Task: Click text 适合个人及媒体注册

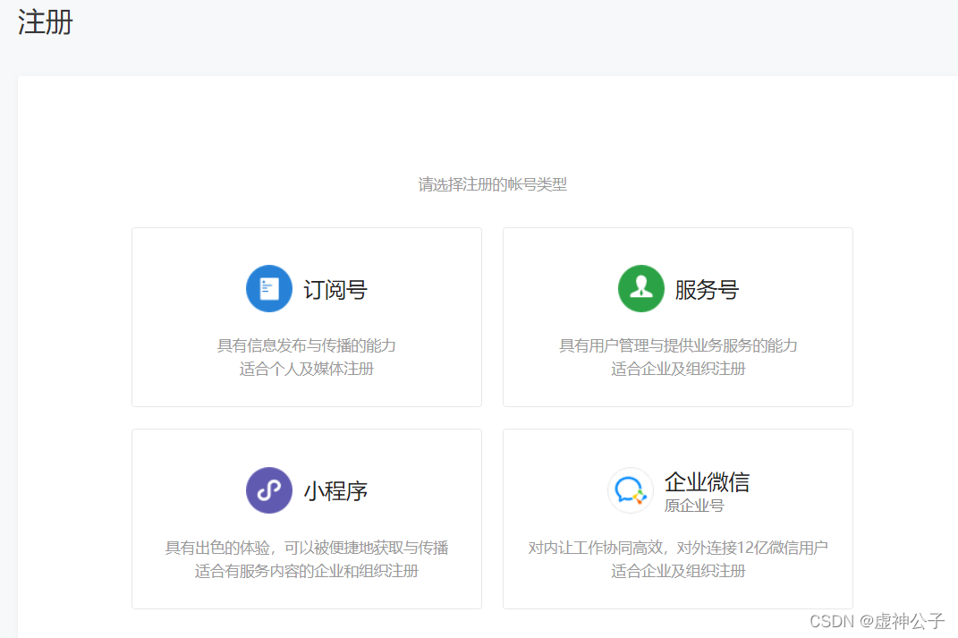Action: pyautogui.click(x=307, y=370)
